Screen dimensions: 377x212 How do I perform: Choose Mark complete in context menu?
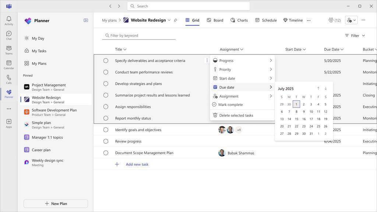(242, 105)
